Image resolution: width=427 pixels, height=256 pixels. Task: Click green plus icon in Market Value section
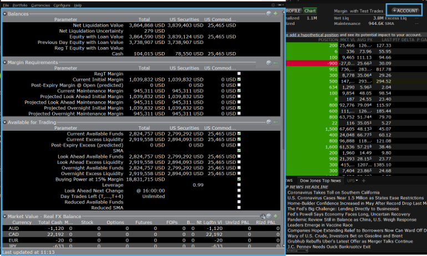[276, 216]
